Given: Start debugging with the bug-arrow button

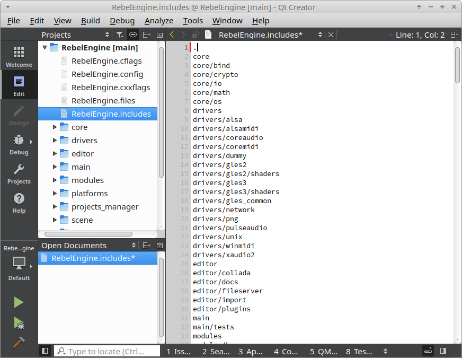Looking at the screenshot, I should pos(19,323).
